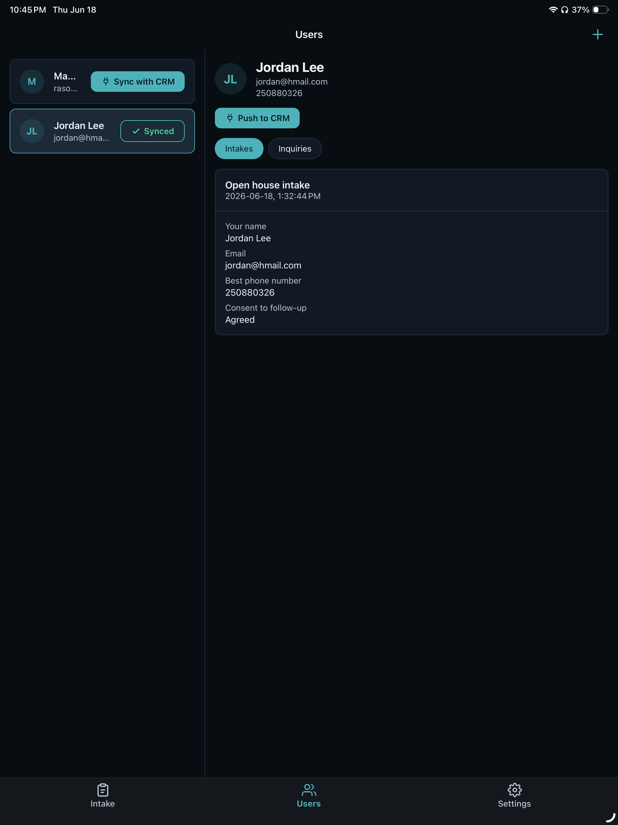Click the Users page title
The width and height of the screenshot is (618, 825).
[309, 34]
